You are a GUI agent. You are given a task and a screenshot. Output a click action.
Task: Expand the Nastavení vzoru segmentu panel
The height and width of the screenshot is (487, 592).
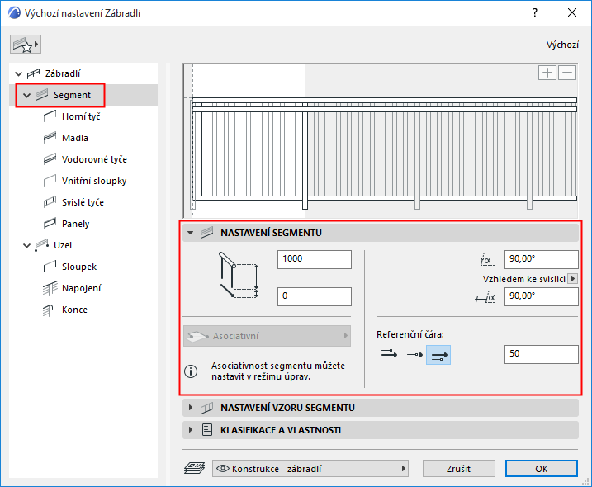tap(190, 408)
